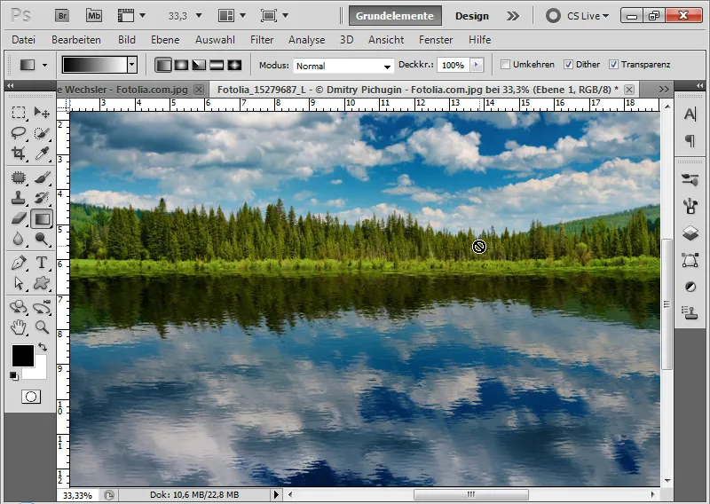This screenshot has width=710, height=504.
Task: Select the Path Selection tool
Action: pos(18,283)
